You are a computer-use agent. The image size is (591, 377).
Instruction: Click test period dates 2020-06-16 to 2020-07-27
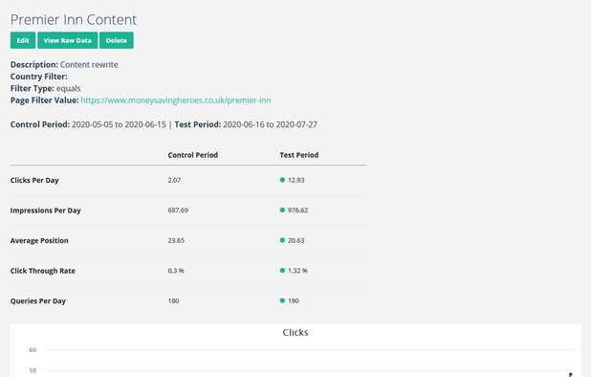coord(271,124)
